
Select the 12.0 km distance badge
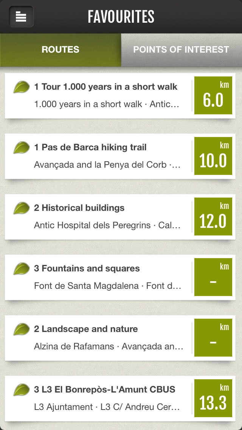pyautogui.click(x=213, y=217)
